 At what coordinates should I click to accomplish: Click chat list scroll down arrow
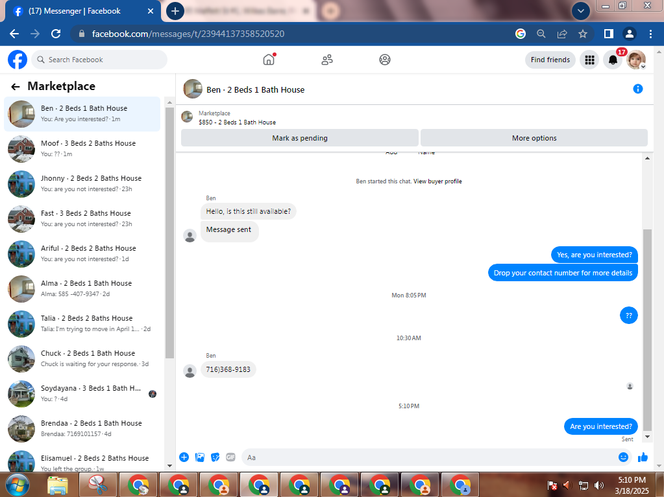click(x=169, y=466)
